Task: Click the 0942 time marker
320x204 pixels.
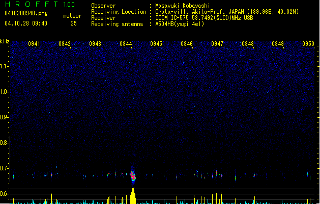Action: [65, 44]
